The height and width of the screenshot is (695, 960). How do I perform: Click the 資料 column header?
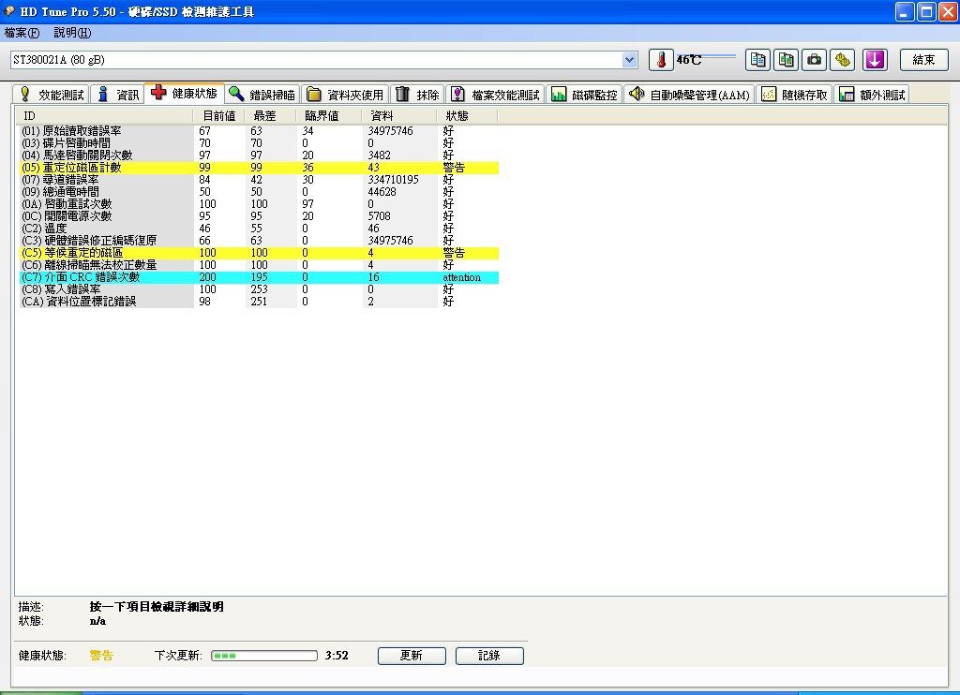(398, 115)
